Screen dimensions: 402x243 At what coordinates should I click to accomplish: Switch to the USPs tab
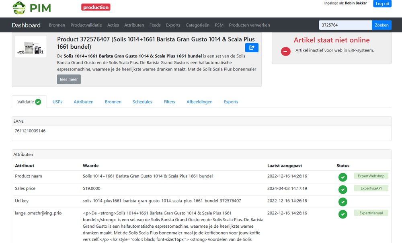point(57,102)
